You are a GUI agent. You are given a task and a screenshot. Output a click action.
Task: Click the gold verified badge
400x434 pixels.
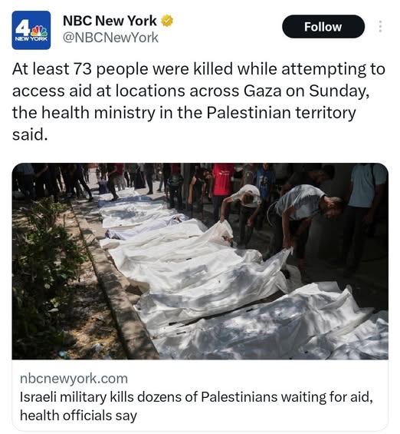pyautogui.click(x=167, y=21)
